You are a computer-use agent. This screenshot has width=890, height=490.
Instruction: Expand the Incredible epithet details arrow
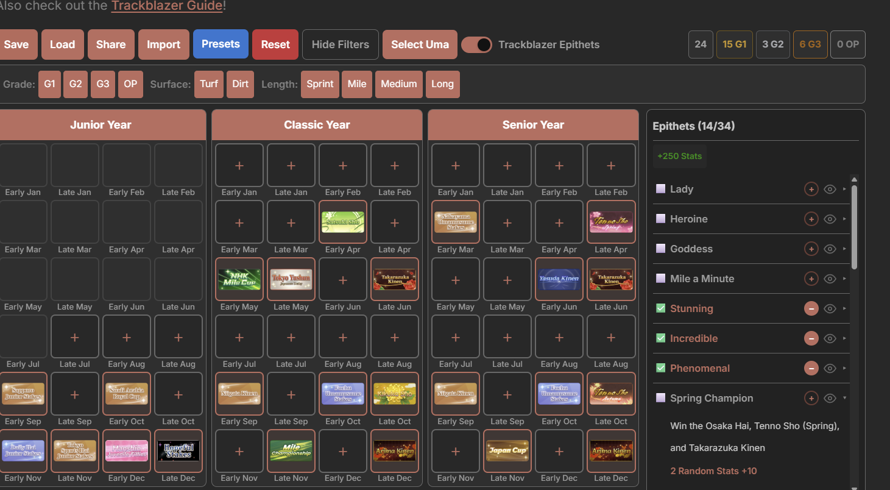(x=844, y=338)
